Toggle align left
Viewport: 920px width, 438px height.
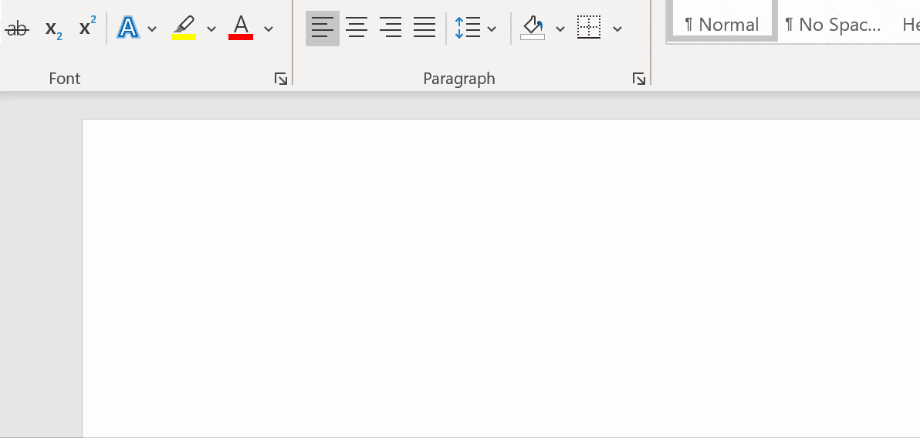(x=323, y=29)
